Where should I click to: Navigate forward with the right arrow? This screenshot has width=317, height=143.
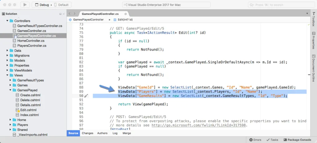click(x=74, y=14)
